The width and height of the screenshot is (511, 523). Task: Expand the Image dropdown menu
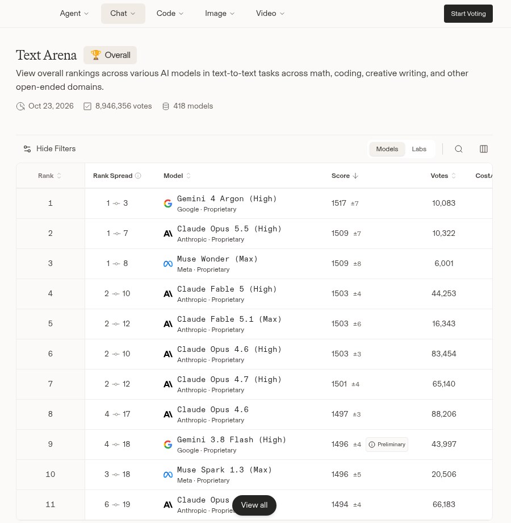(220, 13)
